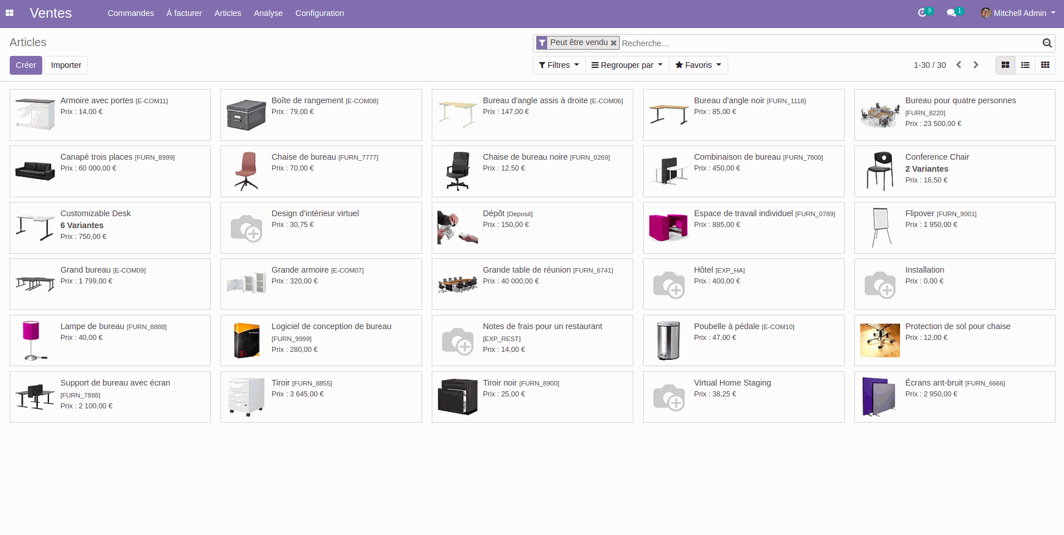Click the Importer button
Screen dimensions: 1064x535
(x=66, y=65)
